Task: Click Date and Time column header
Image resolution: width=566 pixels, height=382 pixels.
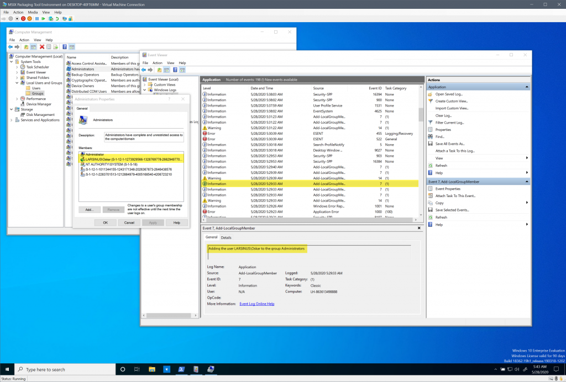Action: pyautogui.click(x=261, y=88)
